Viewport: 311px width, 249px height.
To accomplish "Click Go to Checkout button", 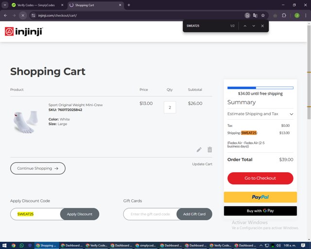I will pyautogui.click(x=260, y=178).
